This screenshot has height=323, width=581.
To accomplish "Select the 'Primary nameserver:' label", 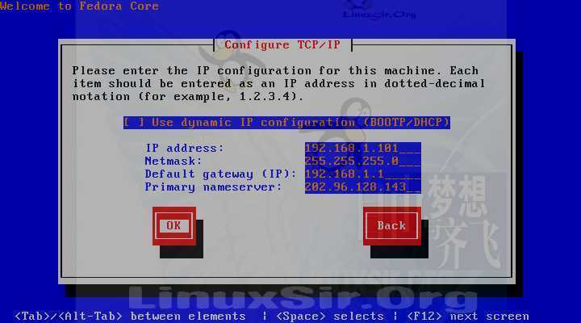I will coord(213,187).
